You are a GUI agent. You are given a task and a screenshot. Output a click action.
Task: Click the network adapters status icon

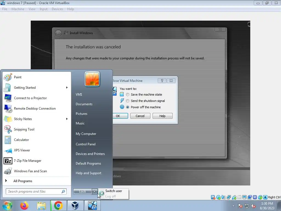229,197
